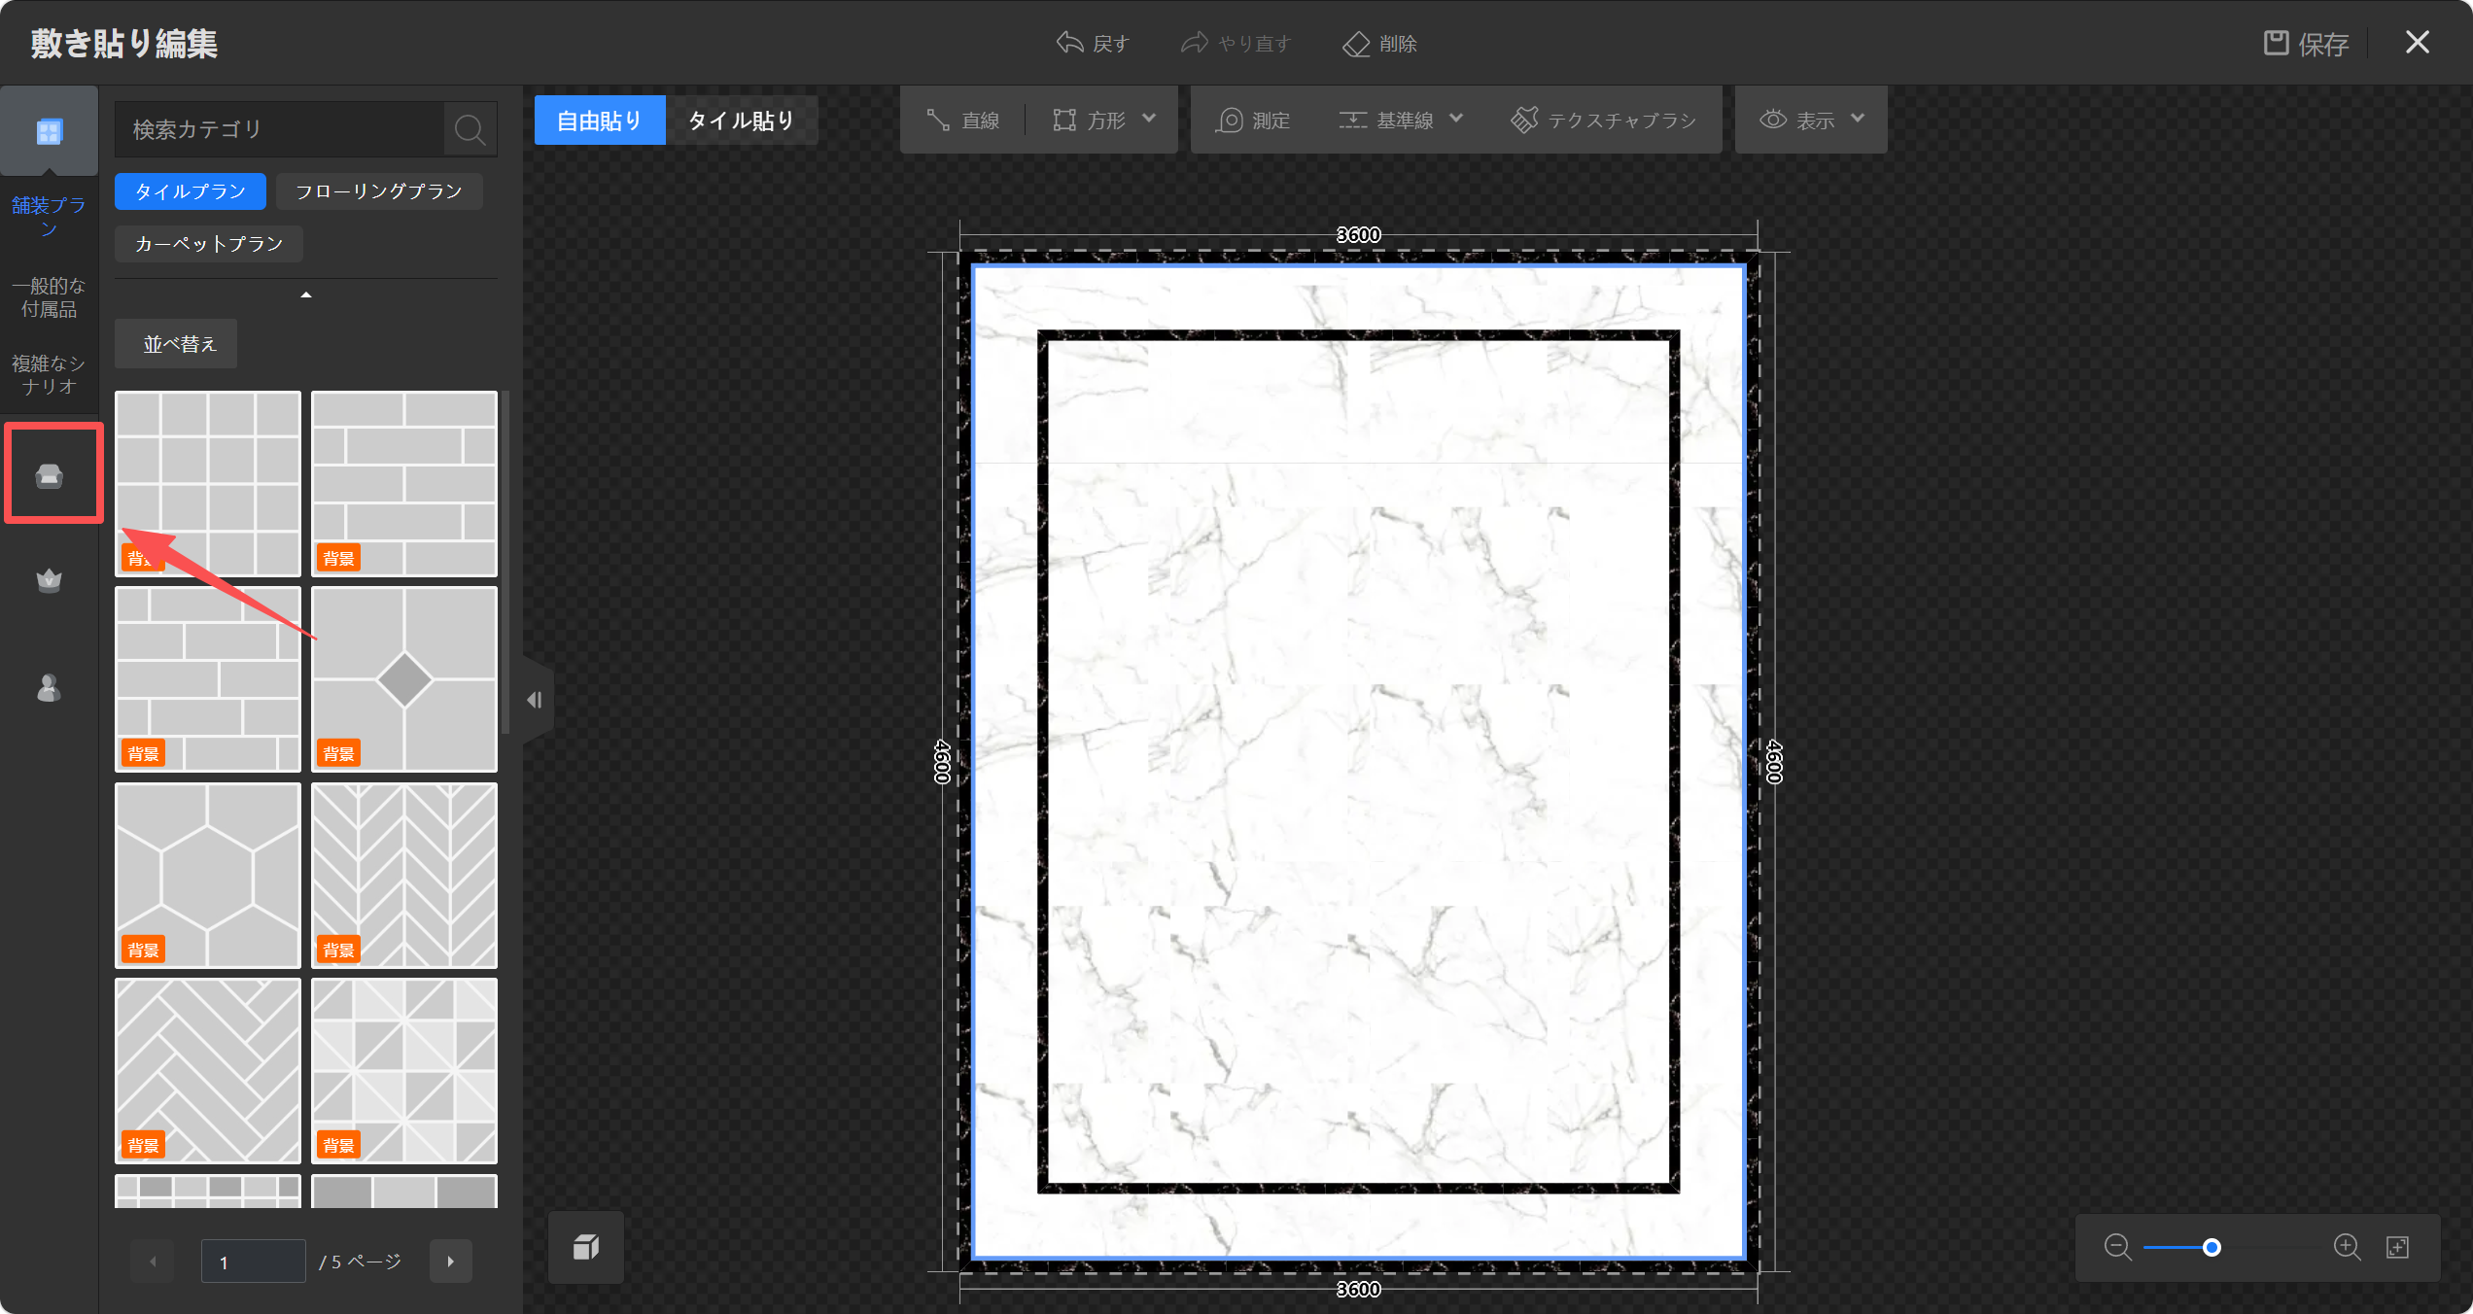This screenshot has width=2473, height=1314.
Task: Open the 舗装プラン sidebar section
Action: (x=49, y=217)
